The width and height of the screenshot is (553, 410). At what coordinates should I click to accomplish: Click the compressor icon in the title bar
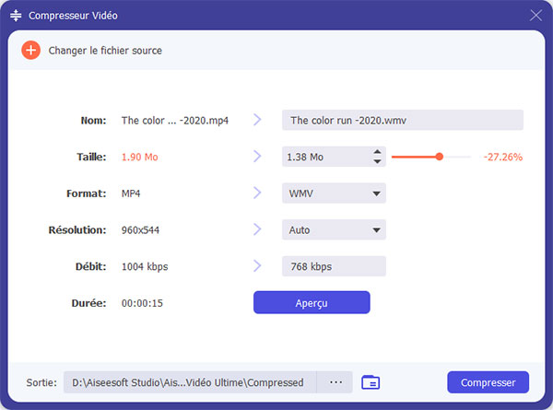(16, 16)
